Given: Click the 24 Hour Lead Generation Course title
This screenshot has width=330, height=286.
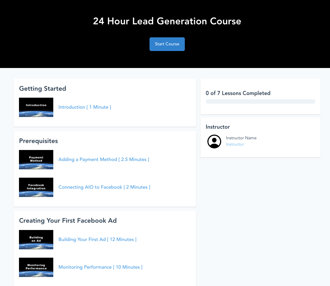Looking at the screenshot, I should pos(167,21).
